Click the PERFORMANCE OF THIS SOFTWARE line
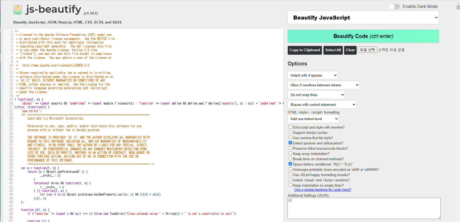 pyautogui.click(x=50, y=160)
